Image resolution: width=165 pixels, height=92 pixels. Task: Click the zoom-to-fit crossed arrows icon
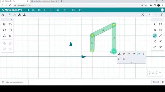143,15
